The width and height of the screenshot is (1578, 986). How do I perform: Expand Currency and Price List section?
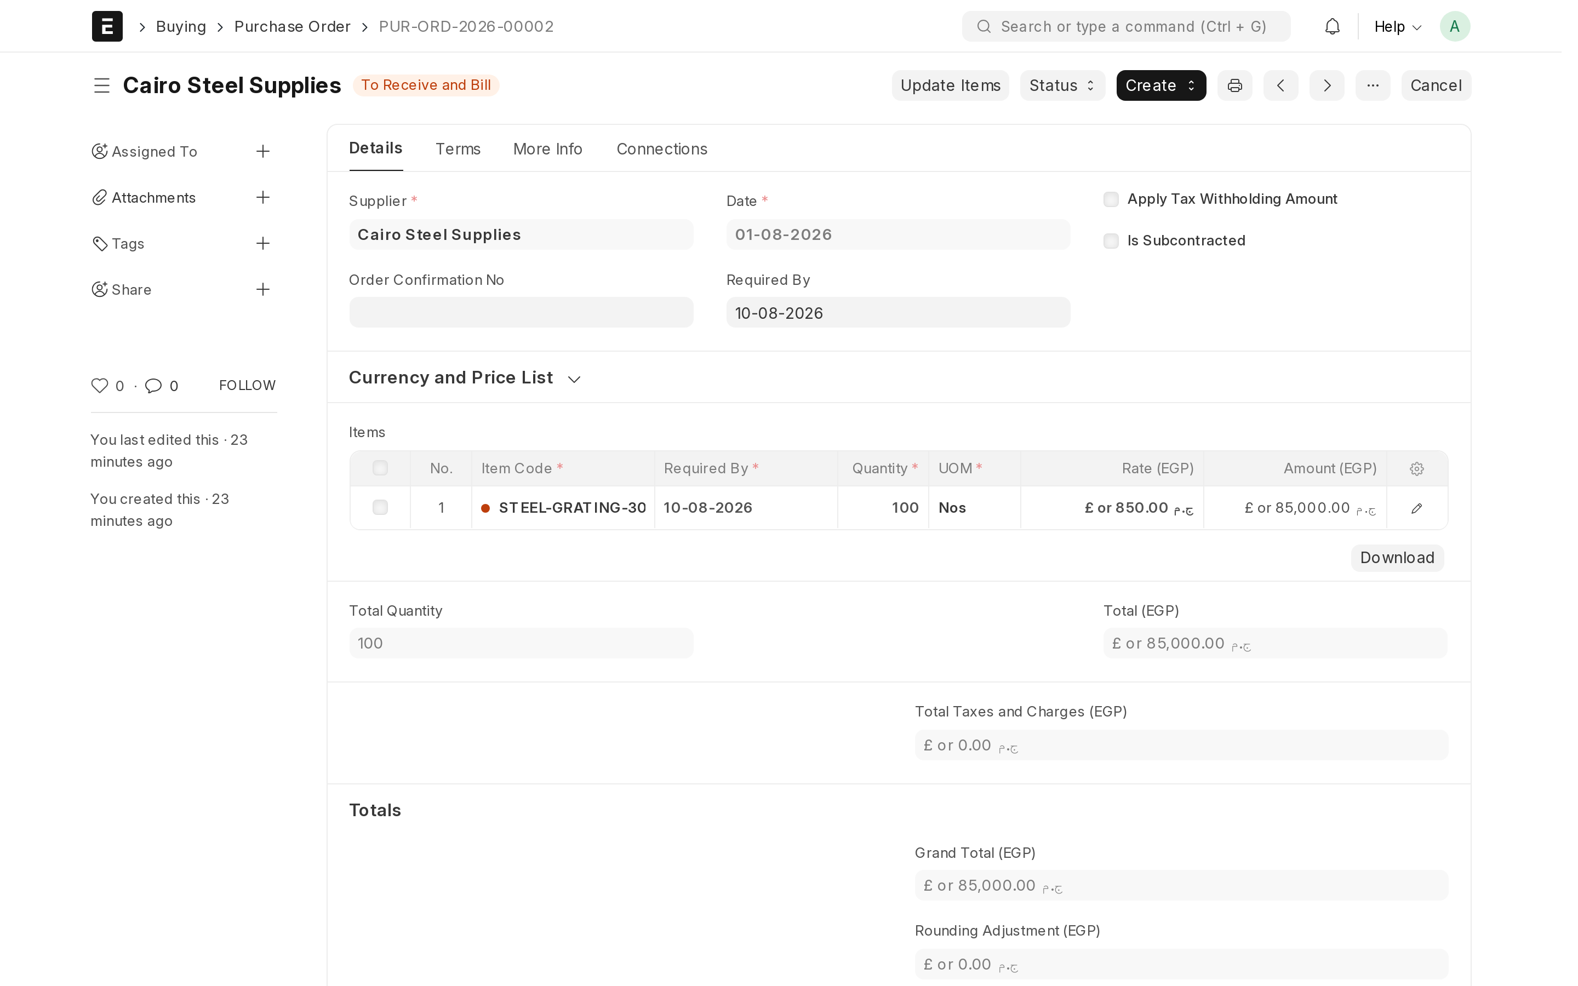point(464,377)
